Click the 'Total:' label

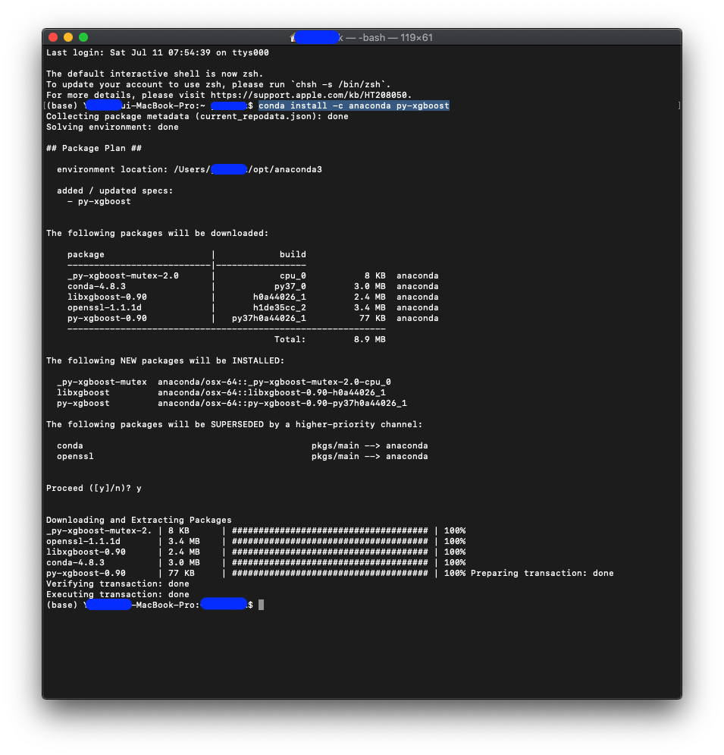290,339
